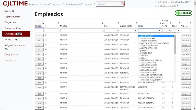Select ASISTENTE COMPRAS option
Viewport: 196px width, 110px height.
[x=156, y=63]
